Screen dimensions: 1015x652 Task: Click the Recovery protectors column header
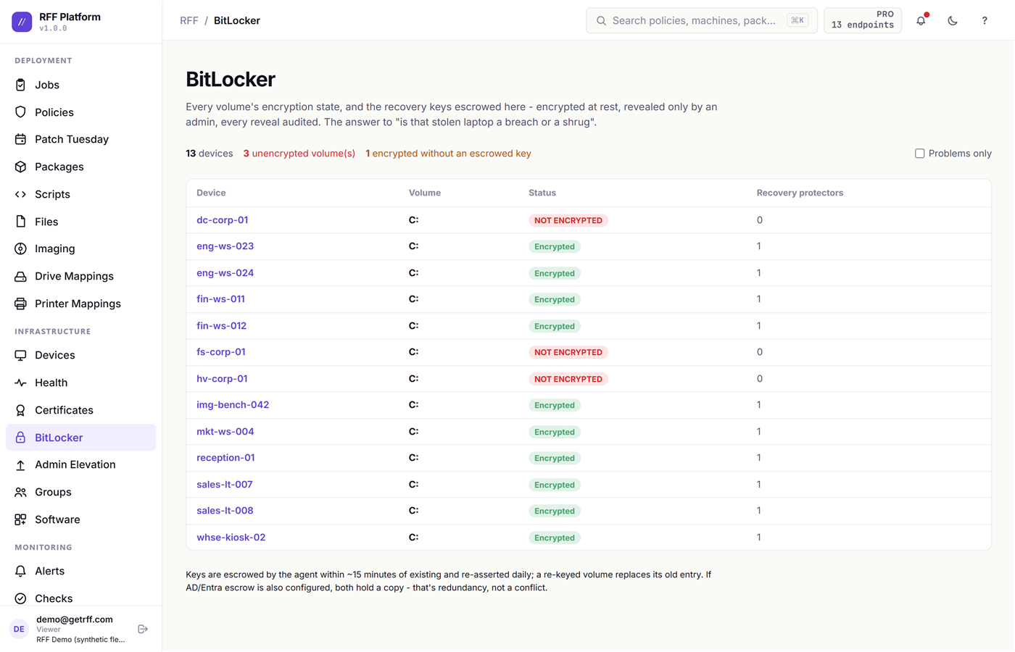(x=800, y=193)
